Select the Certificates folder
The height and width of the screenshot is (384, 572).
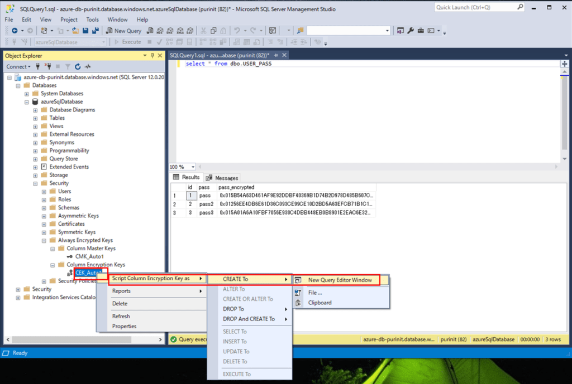[x=71, y=224]
